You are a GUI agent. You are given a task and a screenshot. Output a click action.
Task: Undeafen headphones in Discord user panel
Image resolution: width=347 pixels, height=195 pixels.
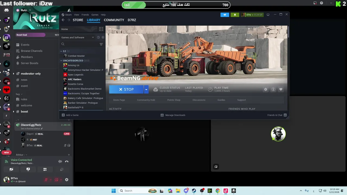pyautogui.click(x=56, y=180)
